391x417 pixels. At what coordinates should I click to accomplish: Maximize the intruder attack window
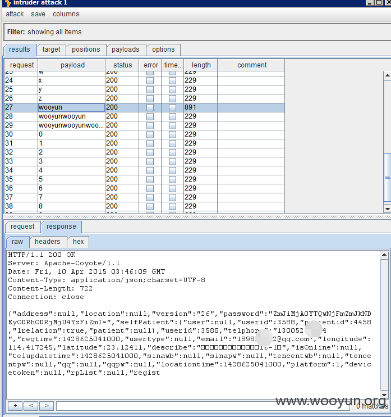[379, 2]
